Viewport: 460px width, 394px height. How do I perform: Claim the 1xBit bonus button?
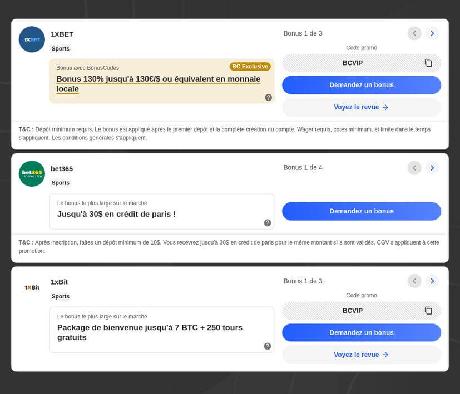tap(362, 333)
